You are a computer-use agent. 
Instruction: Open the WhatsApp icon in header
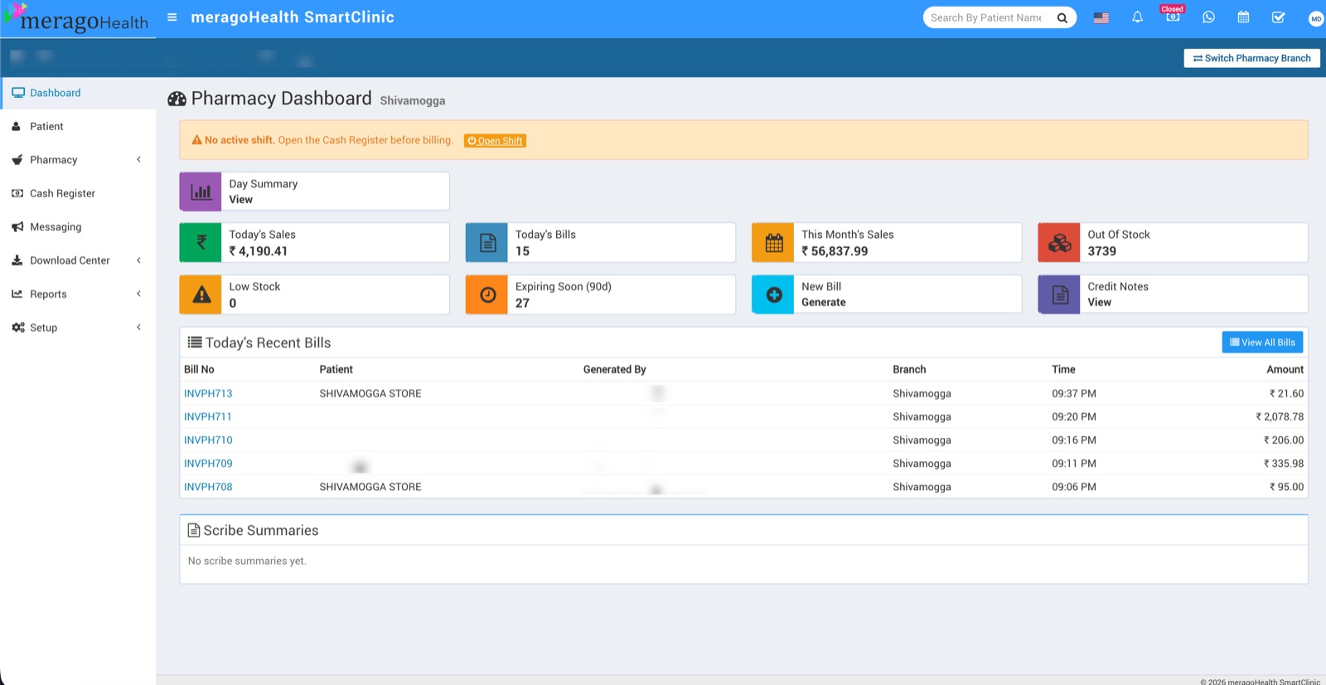(x=1208, y=17)
